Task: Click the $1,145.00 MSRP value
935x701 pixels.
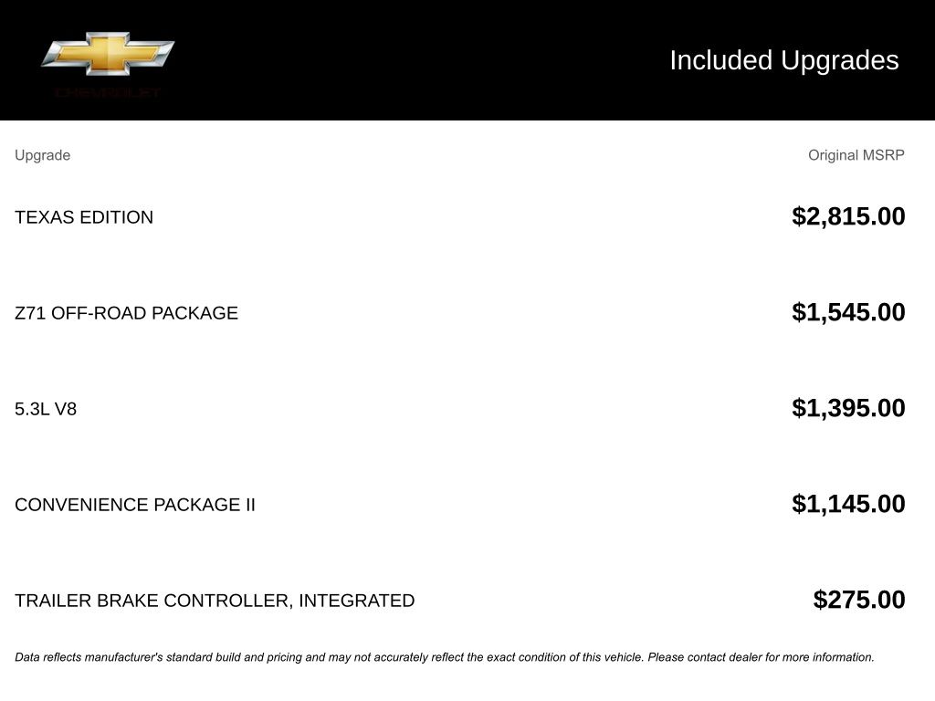Action: coord(848,504)
